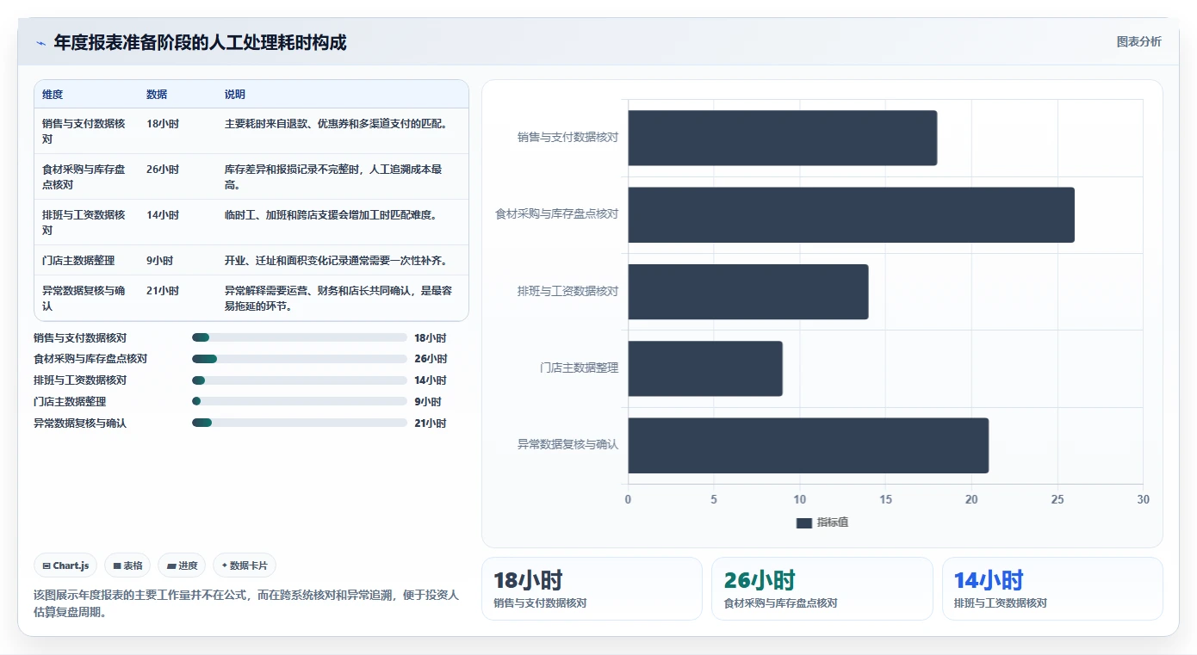Click the 图表分析 label in header
The width and height of the screenshot is (1197, 655).
point(1138,41)
